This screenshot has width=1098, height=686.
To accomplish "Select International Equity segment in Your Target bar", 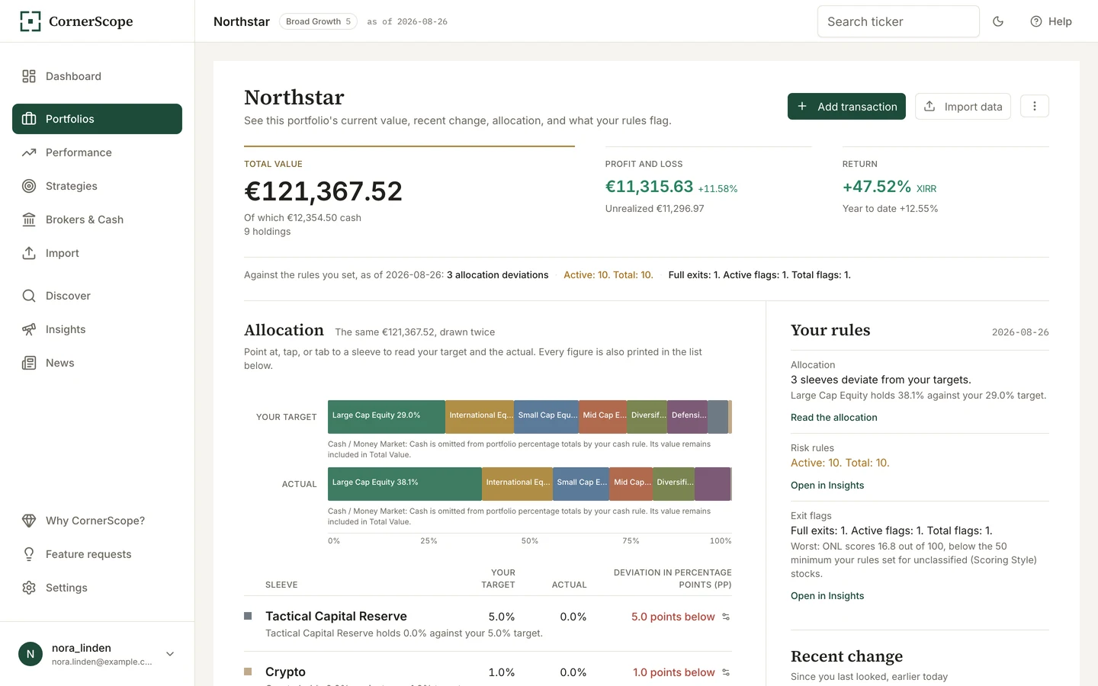I will click(480, 417).
